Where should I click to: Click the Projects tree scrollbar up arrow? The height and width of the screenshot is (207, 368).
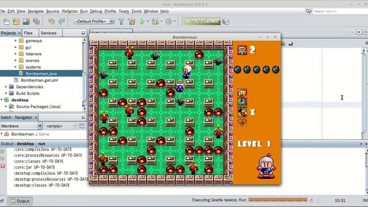[85, 40]
